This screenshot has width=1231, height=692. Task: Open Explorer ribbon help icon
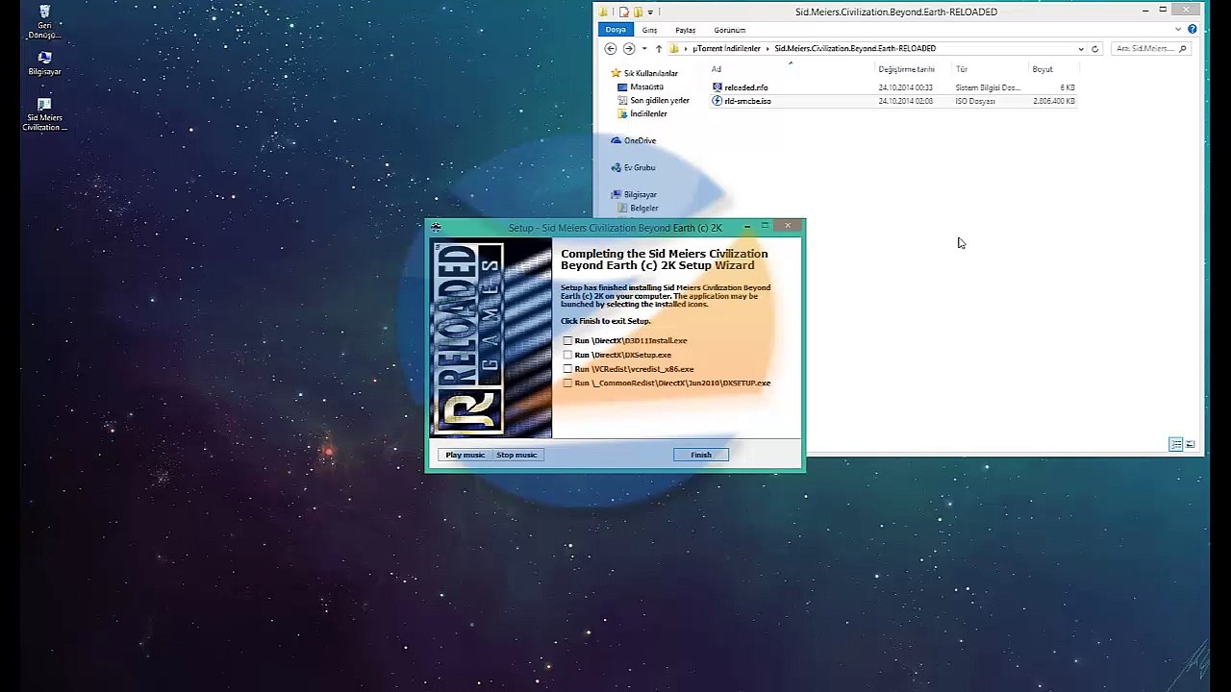pyautogui.click(x=1193, y=30)
